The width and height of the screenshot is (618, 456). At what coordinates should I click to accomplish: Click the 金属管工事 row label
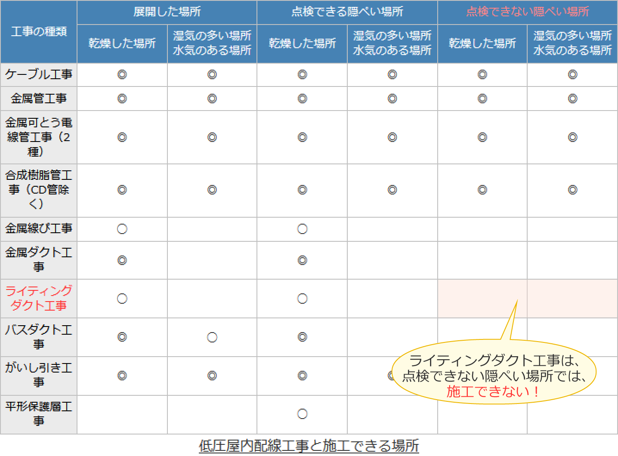coord(39,99)
